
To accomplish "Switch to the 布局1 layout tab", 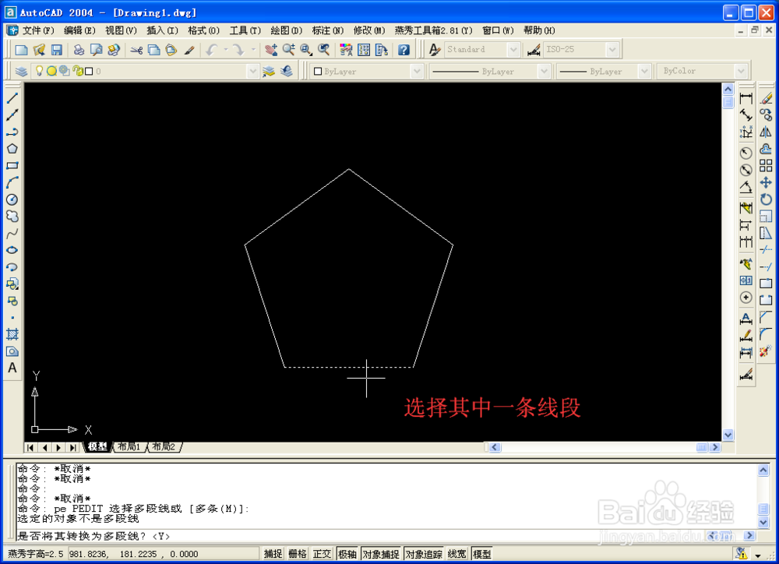I will (129, 446).
